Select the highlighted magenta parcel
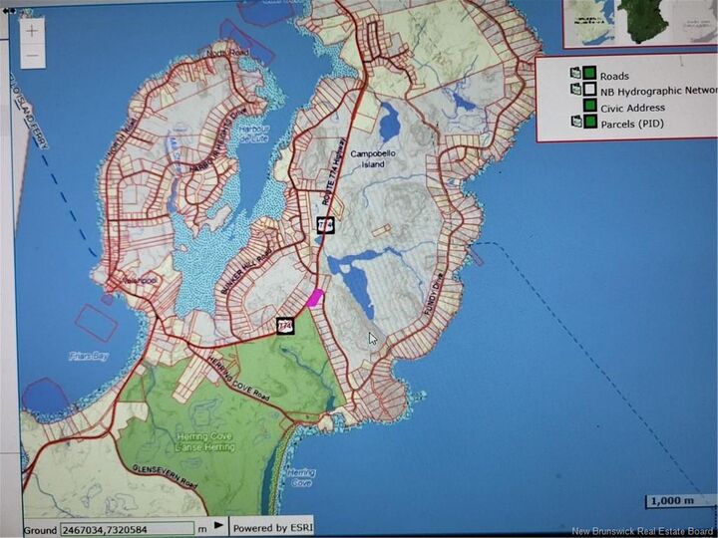This screenshot has width=718, height=538. click(315, 297)
